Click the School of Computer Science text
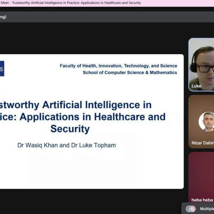The height and width of the screenshot is (214, 214). [x=130, y=72]
